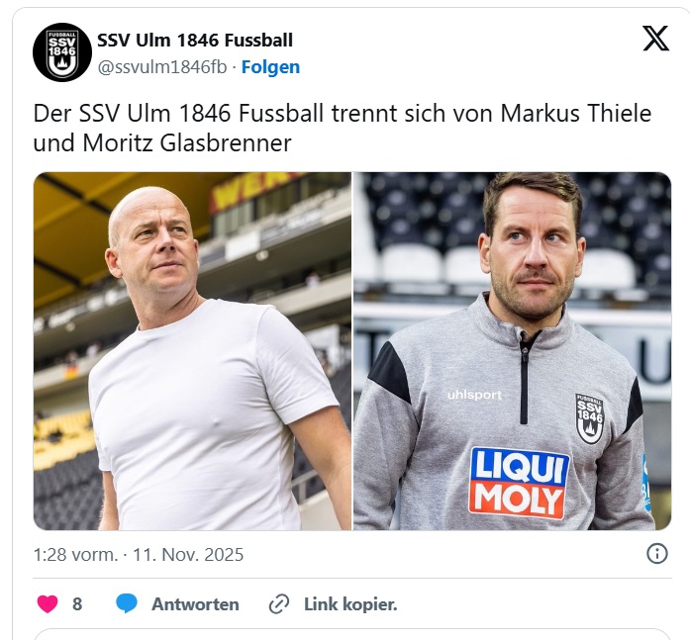Click the Antworten reply button
This screenshot has height=640, width=690.
(x=195, y=604)
